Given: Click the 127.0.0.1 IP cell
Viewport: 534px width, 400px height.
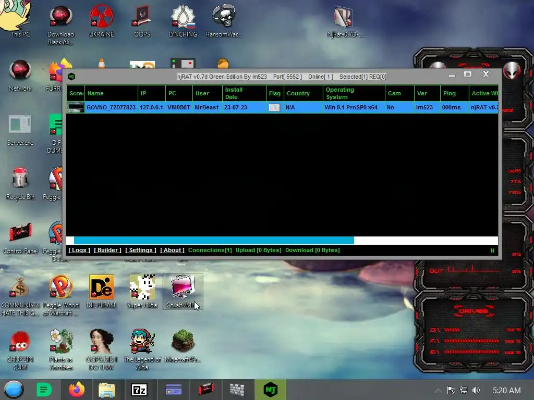Looking at the screenshot, I should (151, 107).
